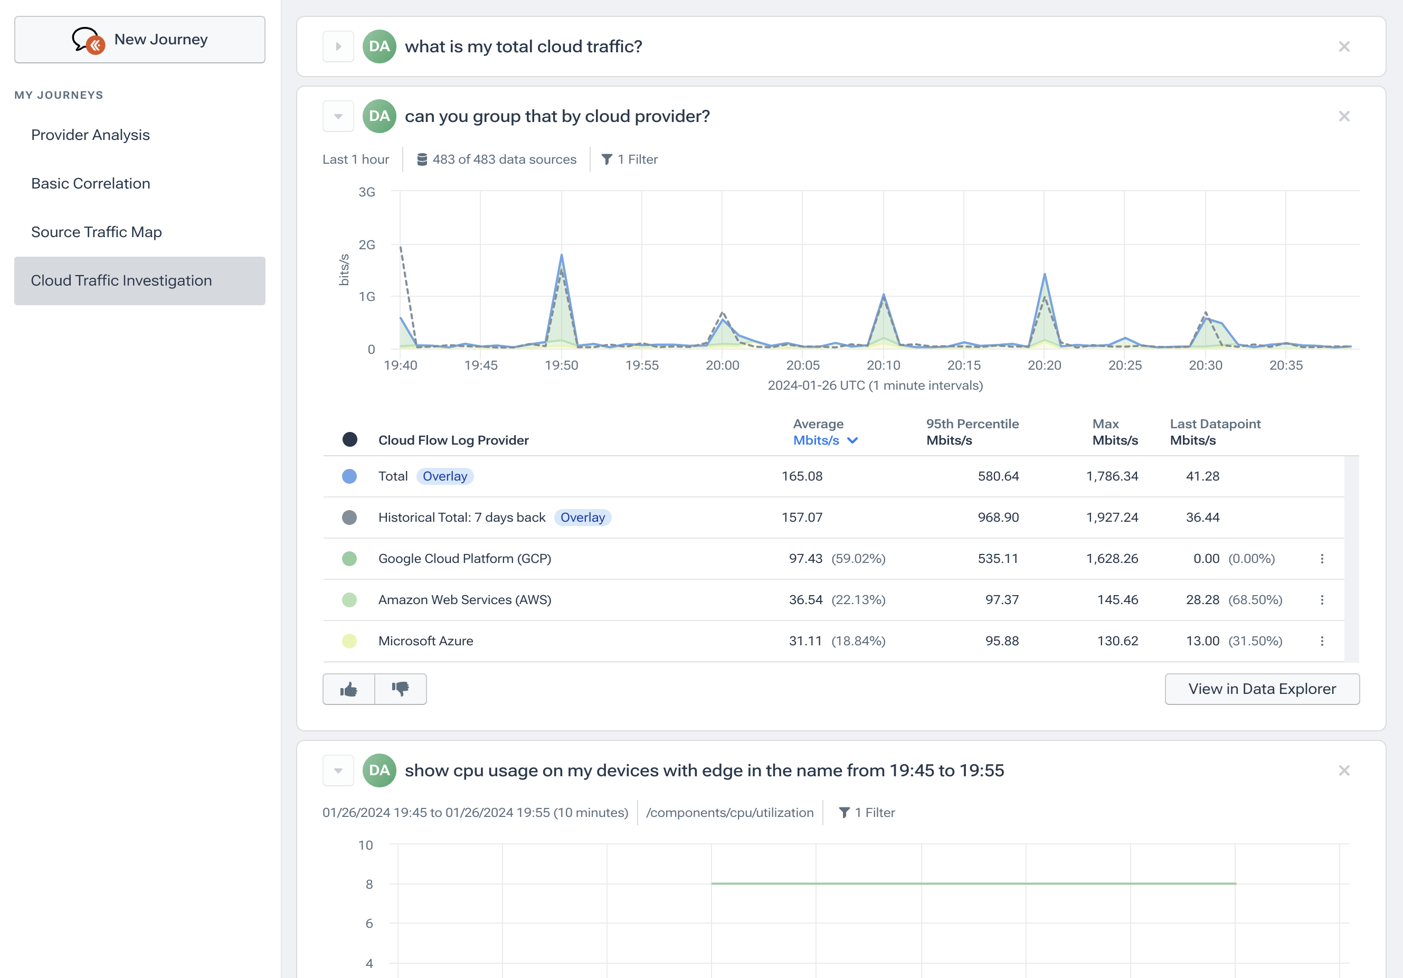Open the Provider Analysis journey
The height and width of the screenshot is (978, 1403).
[90, 135]
